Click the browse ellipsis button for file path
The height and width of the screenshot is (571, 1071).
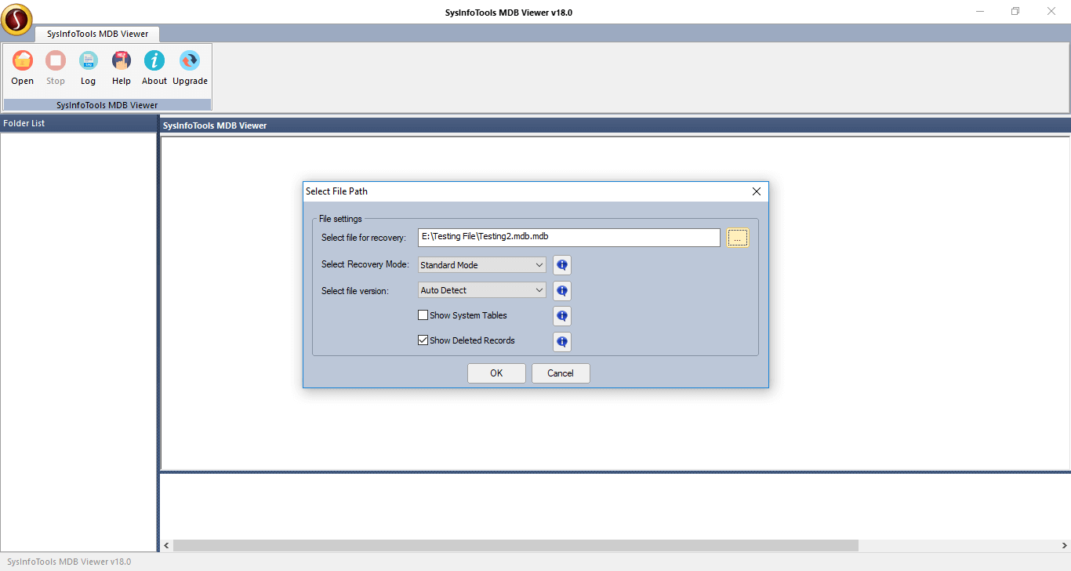tap(738, 237)
